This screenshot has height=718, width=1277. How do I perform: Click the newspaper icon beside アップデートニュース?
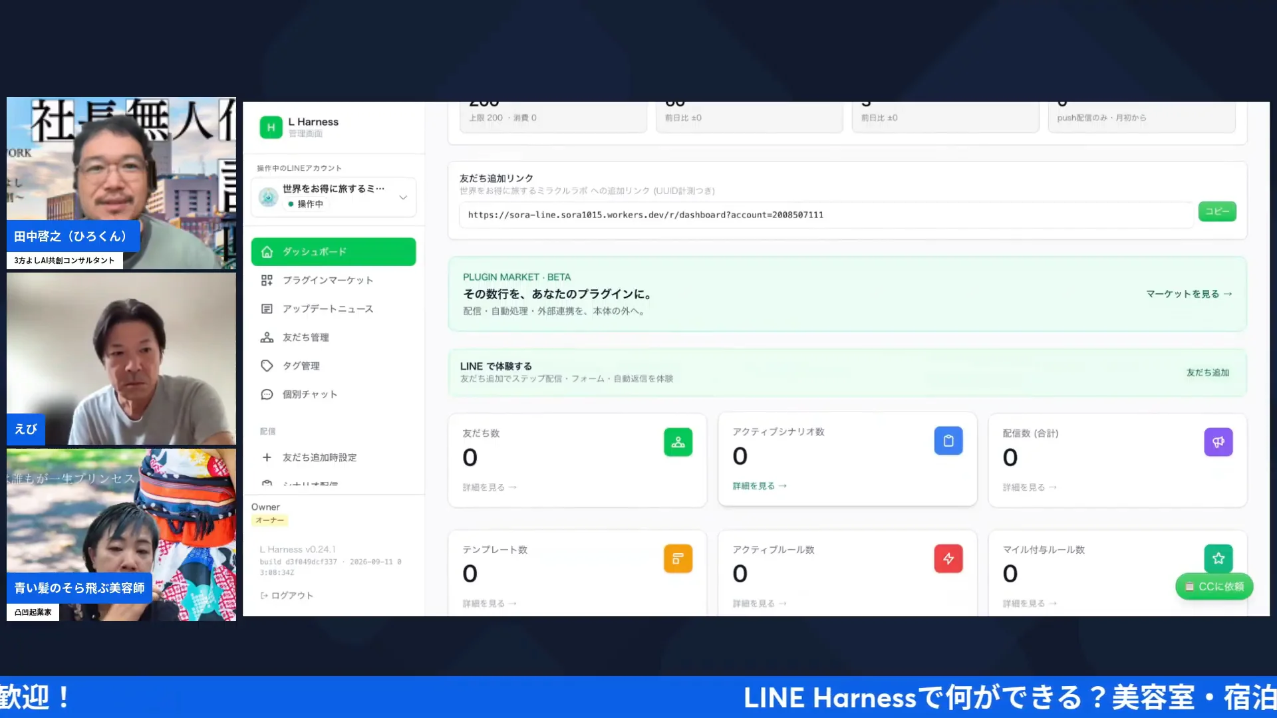267,309
